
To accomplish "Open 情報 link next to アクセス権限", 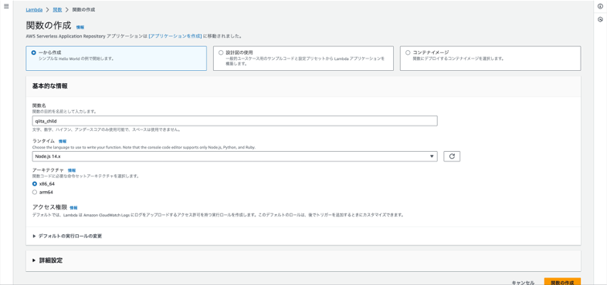I will click(73, 208).
